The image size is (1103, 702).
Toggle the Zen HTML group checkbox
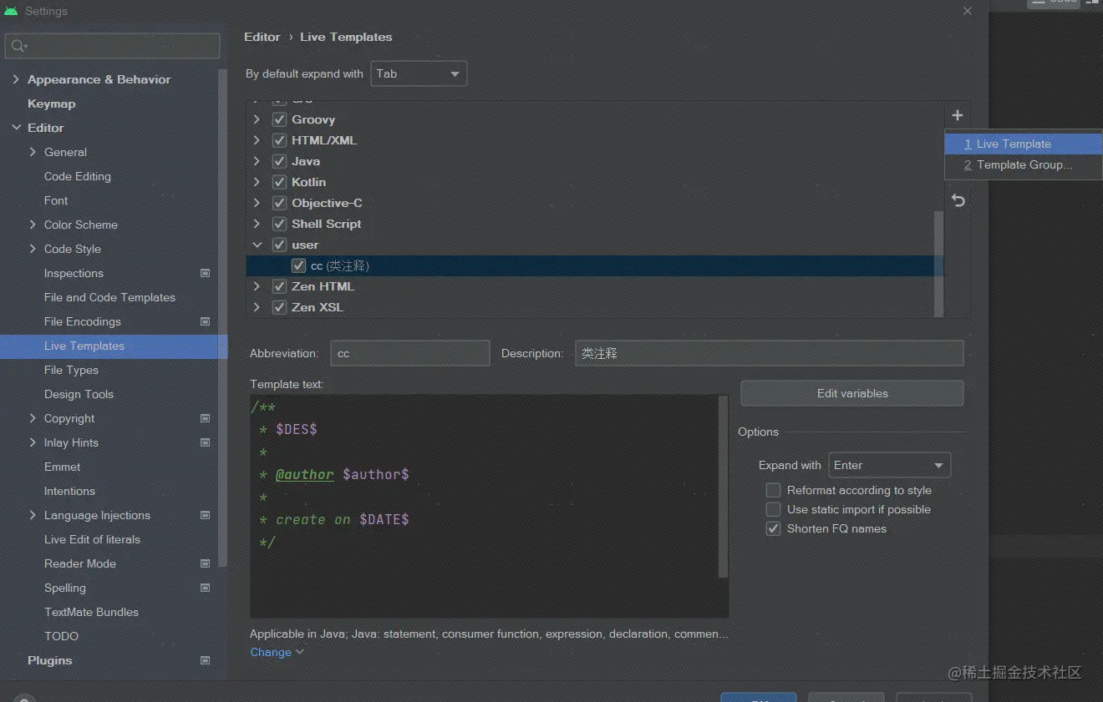(x=279, y=286)
